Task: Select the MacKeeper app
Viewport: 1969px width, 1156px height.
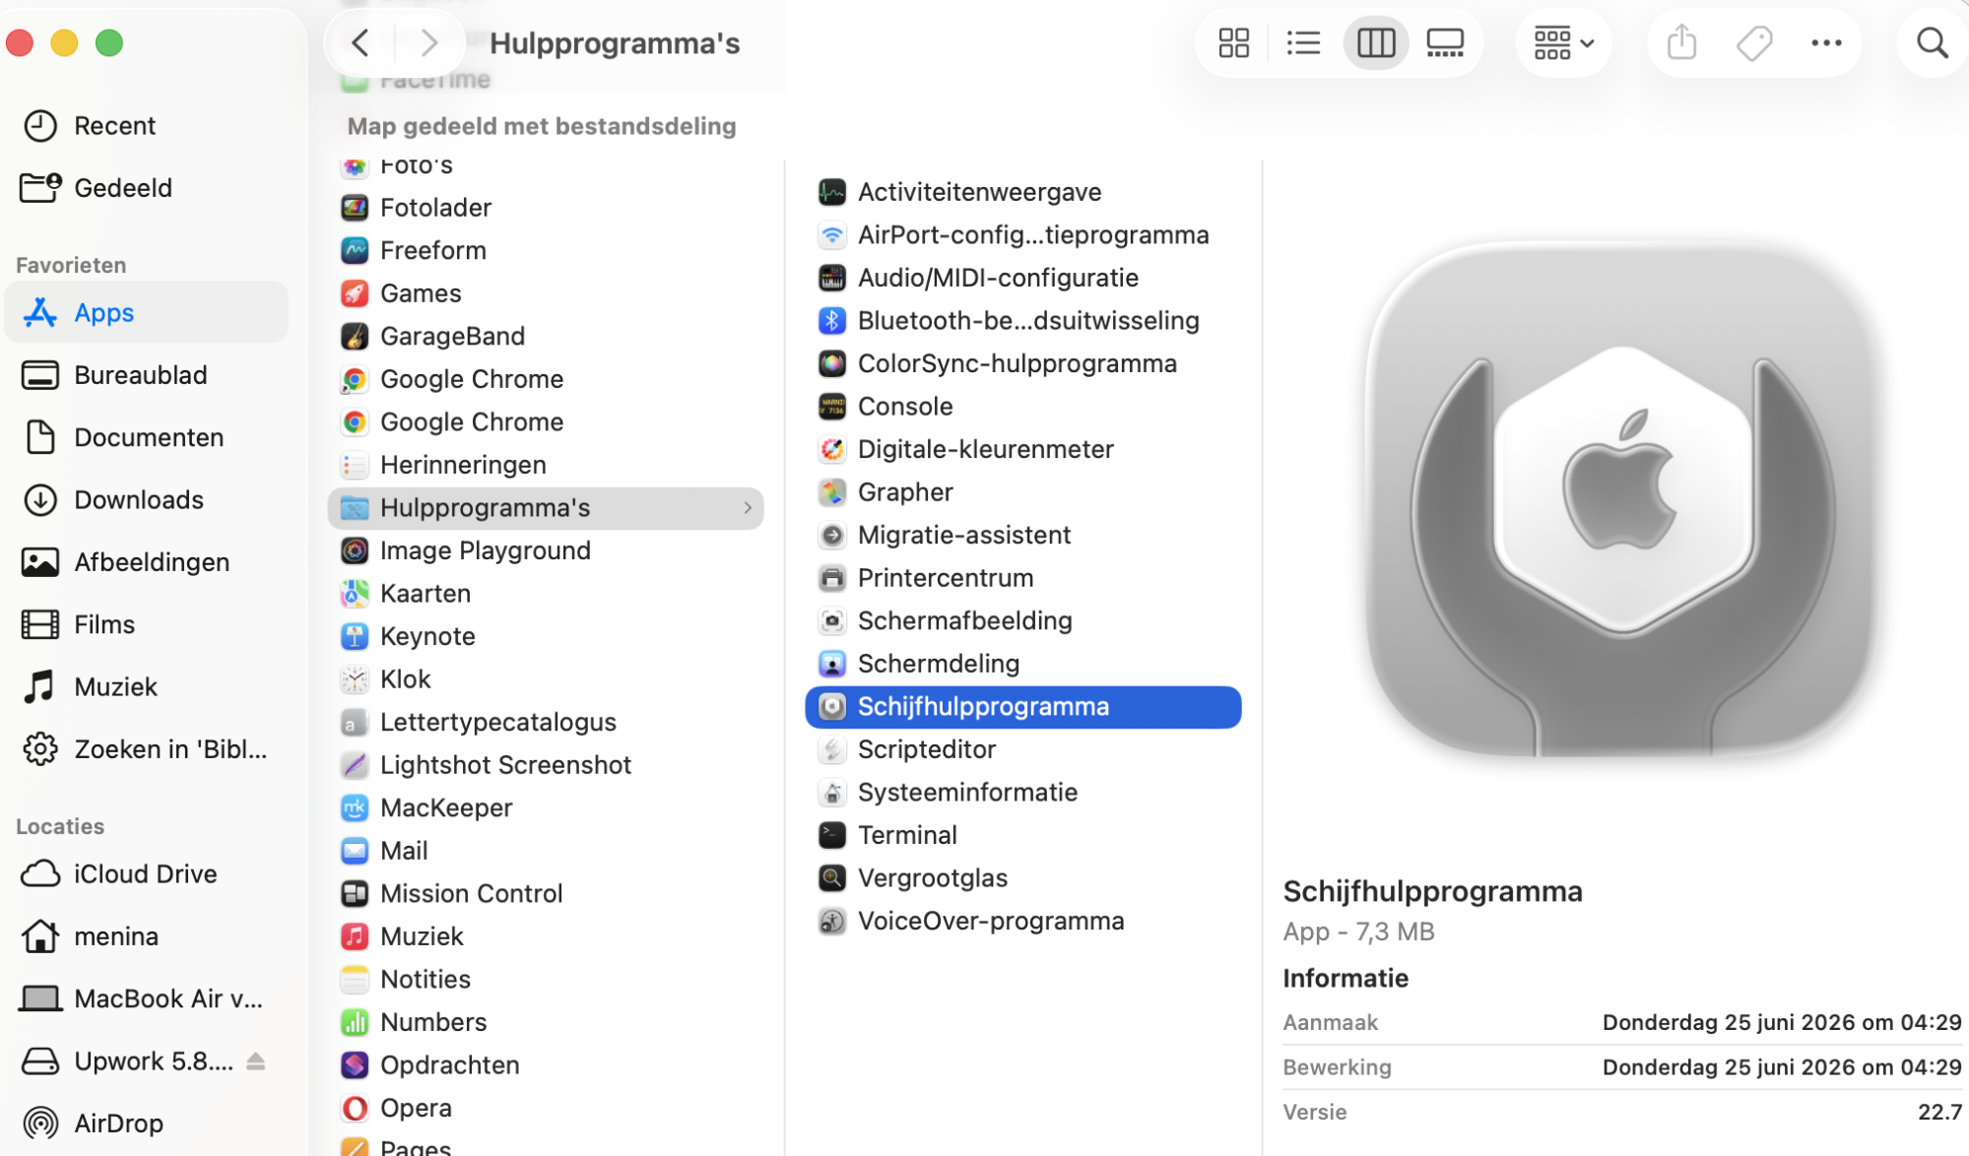Action: pyautogui.click(x=546, y=806)
